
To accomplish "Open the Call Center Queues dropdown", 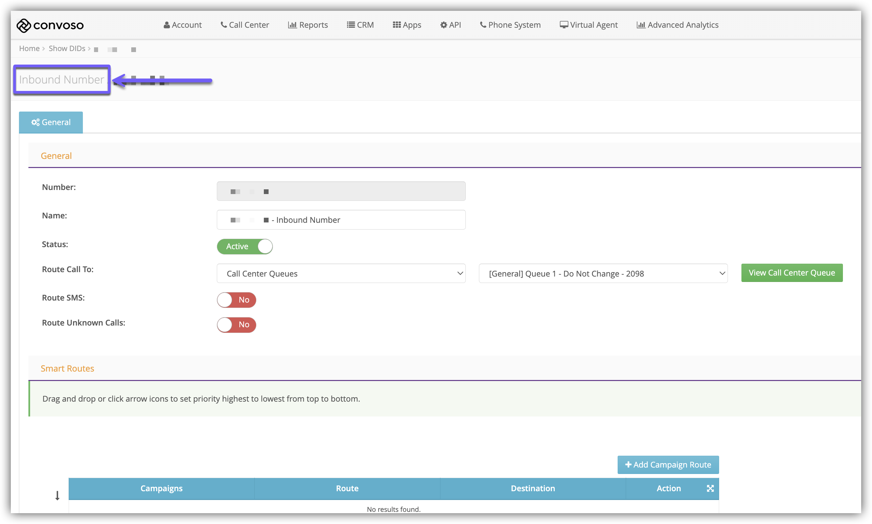I will pos(341,273).
